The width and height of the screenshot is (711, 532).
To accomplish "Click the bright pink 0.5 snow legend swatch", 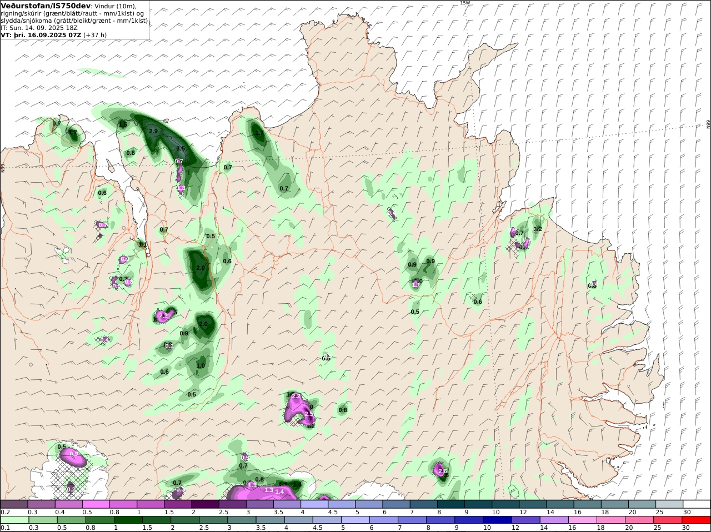I will click(x=96, y=504).
